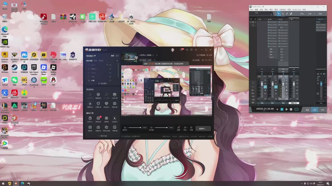Viewport: 332px width, 186px height.
Task: Mute the fourth Studio One mixer channel
Action: [x=297, y=80]
